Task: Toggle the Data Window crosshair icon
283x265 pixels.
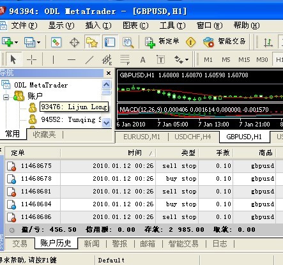Action: (74, 42)
